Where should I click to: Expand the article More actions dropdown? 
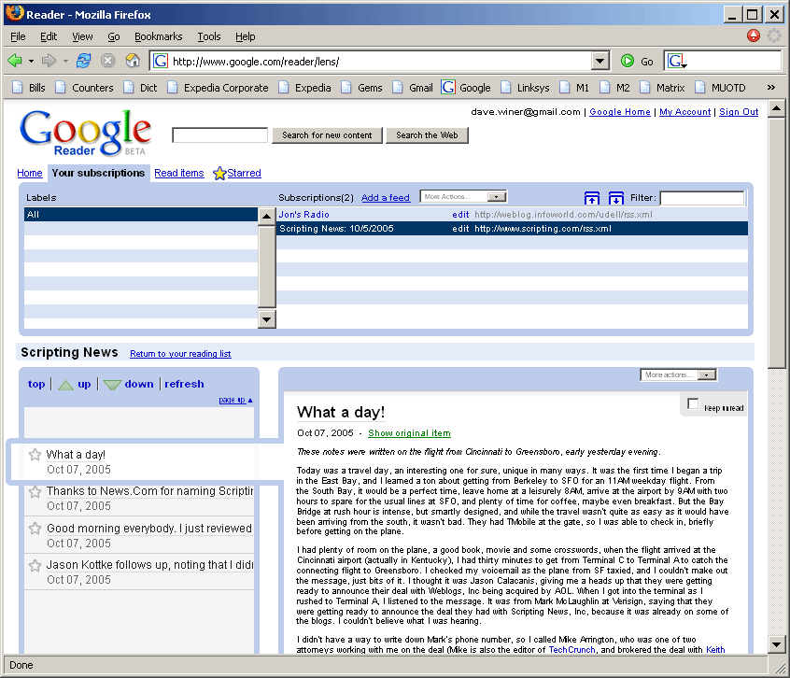[x=679, y=374]
